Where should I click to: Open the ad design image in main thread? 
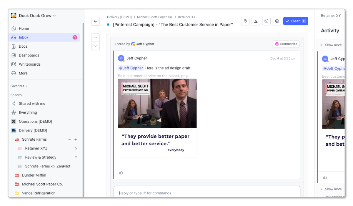click(157, 118)
